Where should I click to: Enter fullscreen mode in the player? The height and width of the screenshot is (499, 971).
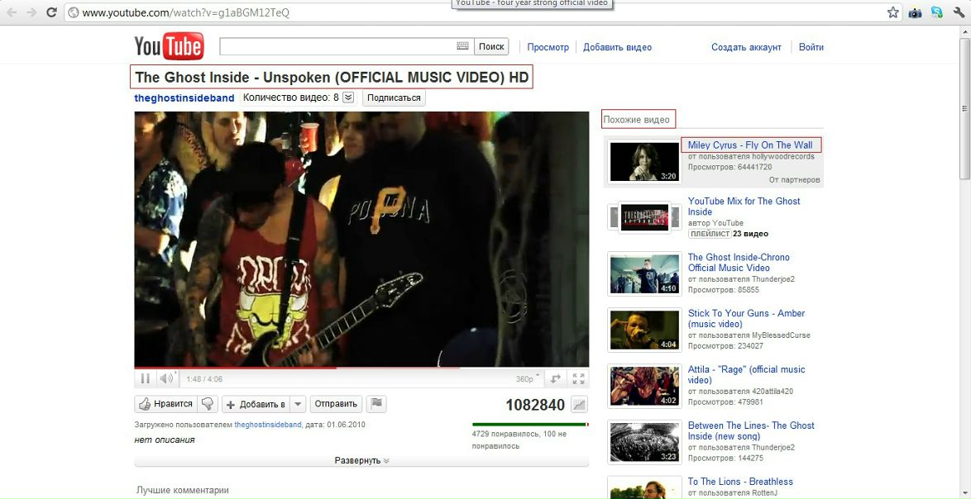click(x=579, y=378)
